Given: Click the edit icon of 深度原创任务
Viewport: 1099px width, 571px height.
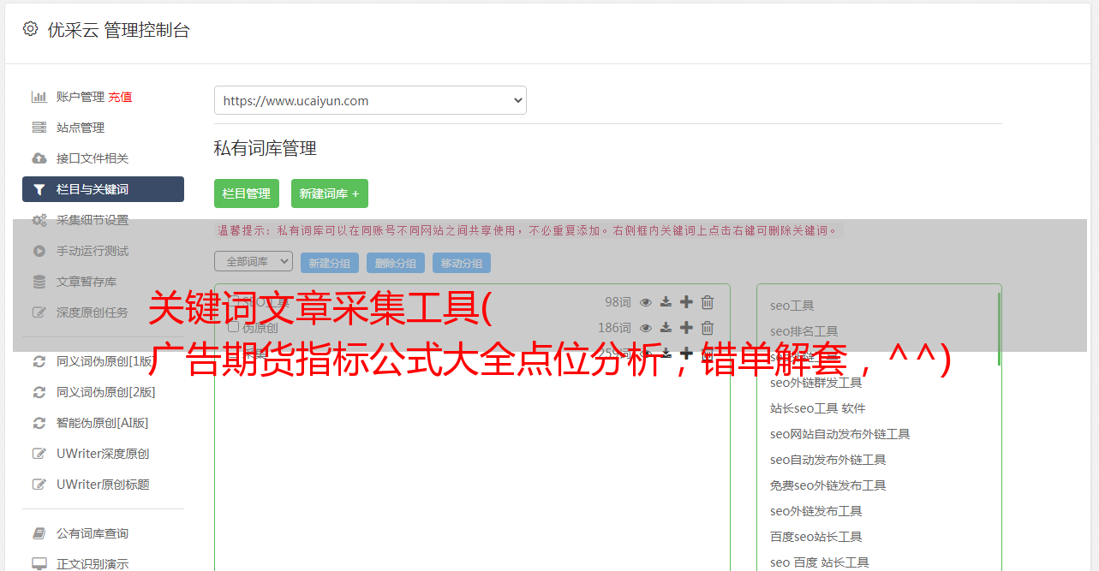Looking at the screenshot, I should tap(39, 312).
